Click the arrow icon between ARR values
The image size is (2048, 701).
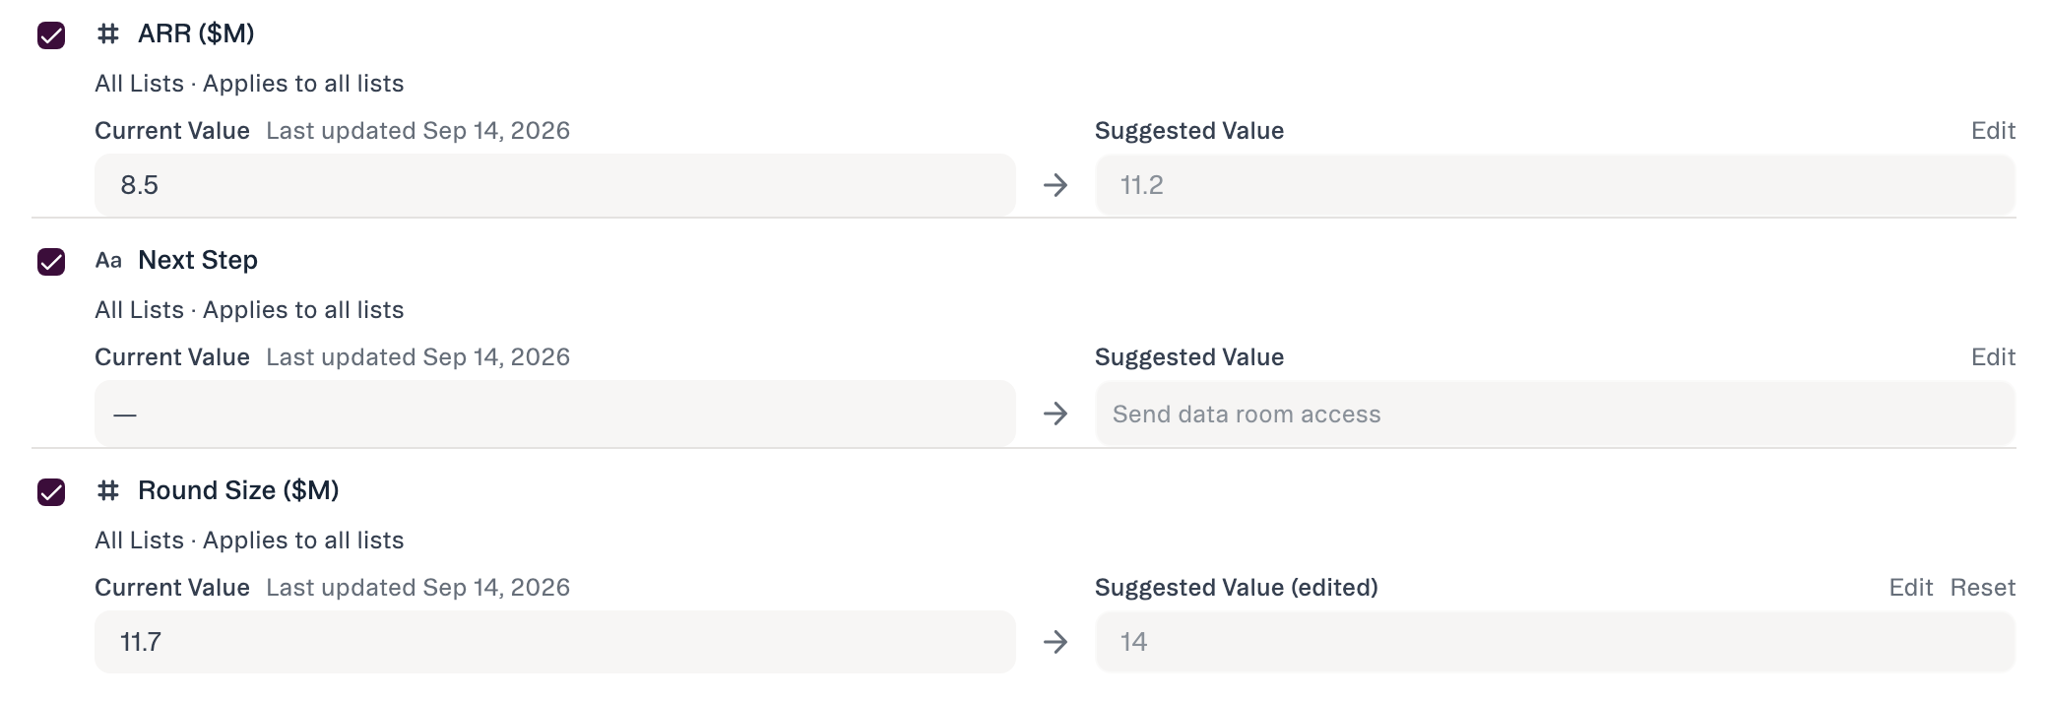[1056, 185]
